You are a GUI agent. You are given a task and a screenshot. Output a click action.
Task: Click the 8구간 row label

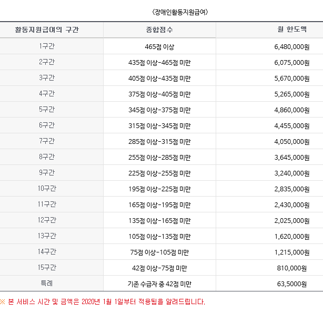click(x=47, y=157)
